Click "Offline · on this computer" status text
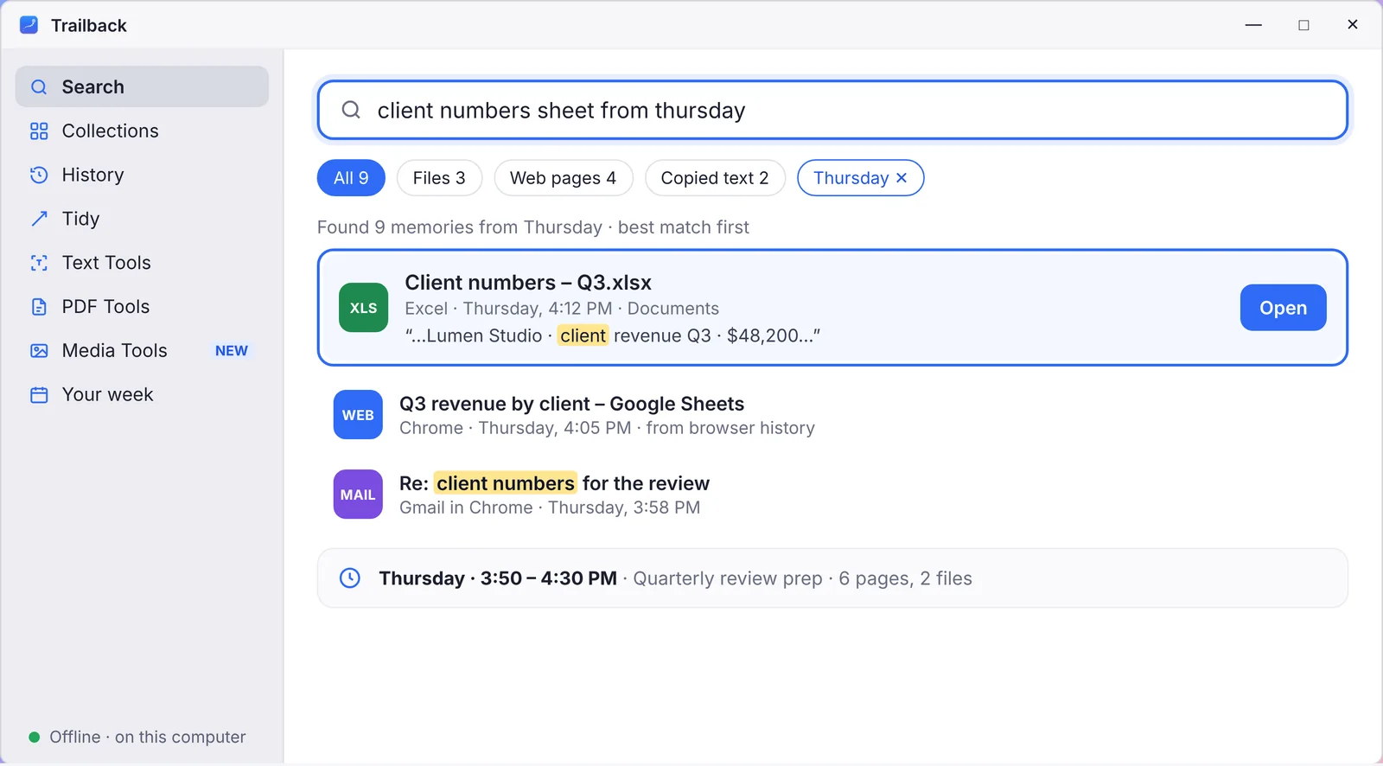The image size is (1383, 766). pos(148,737)
